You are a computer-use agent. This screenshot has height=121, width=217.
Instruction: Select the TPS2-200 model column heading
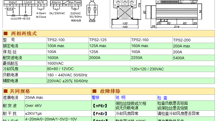182,40
